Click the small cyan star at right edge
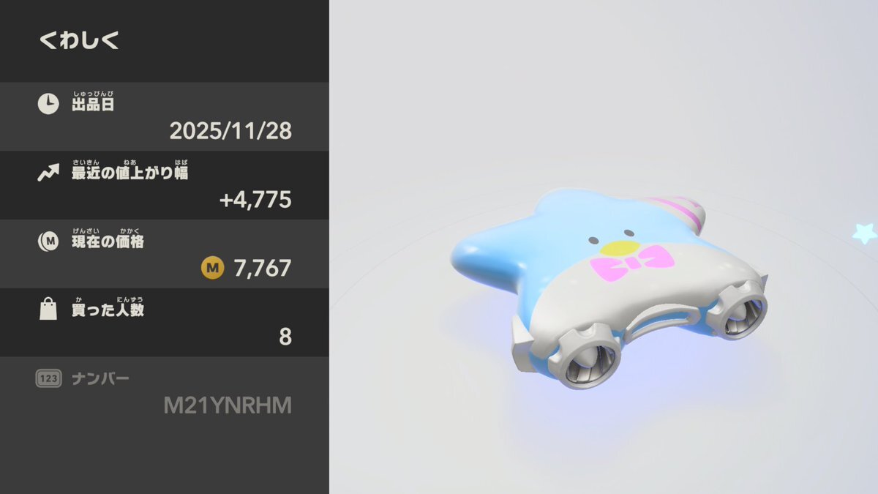This screenshot has height=494, width=878. point(866,233)
